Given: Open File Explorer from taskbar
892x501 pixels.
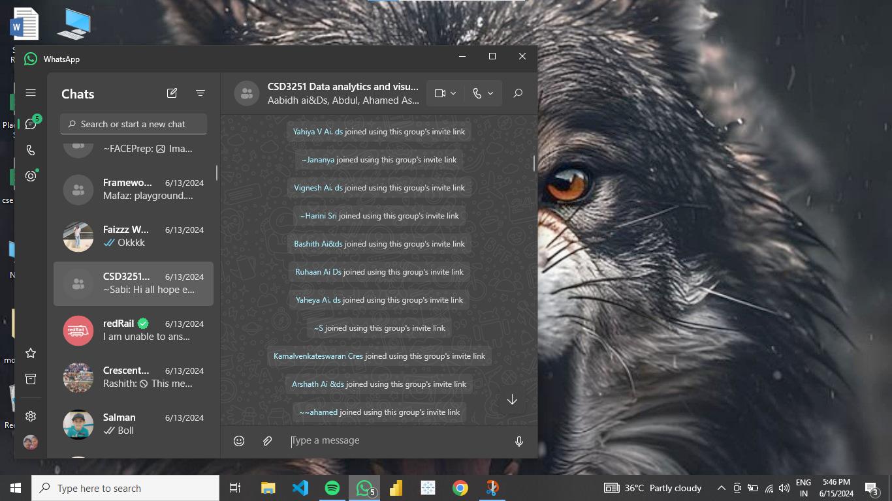Looking at the screenshot, I should coord(268,488).
